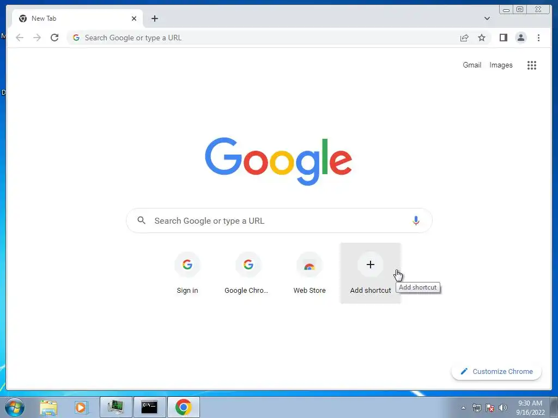Show hidden tray icons arrow
The image size is (558, 418).
(463, 408)
